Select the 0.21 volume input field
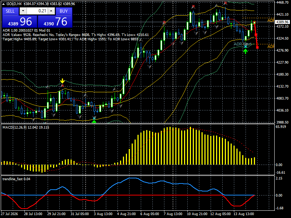This screenshot has height=218, width=291. tap(37, 11)
